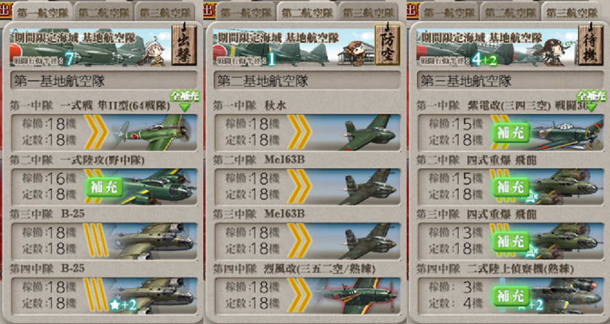Toggle the 待機 standby mode sign
This screenshot has width=610, height=324.
point(591,44)
